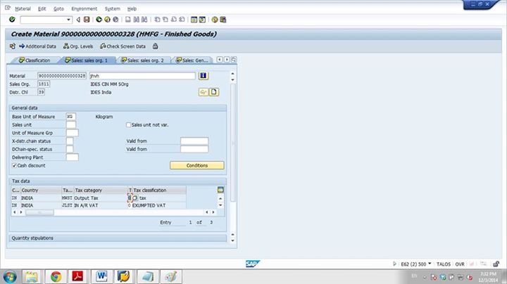Click the Find Next binoculars icon
507x284 pixels.
tap(144, 20)
